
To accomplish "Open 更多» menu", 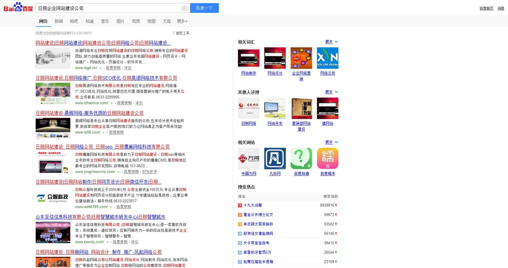I will pyautogui.click(x=182, y=21).
